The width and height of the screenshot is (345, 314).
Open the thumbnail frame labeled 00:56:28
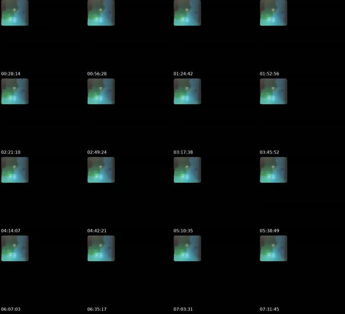(x=101, y=13)
